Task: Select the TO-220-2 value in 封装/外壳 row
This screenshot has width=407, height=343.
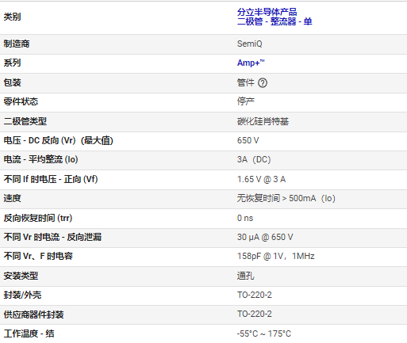Action: [x=255, y=295]
